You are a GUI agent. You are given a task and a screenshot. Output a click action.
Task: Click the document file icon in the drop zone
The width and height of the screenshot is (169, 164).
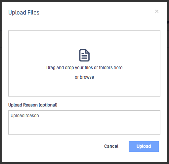pyautogui.click(x=84, y=55)
